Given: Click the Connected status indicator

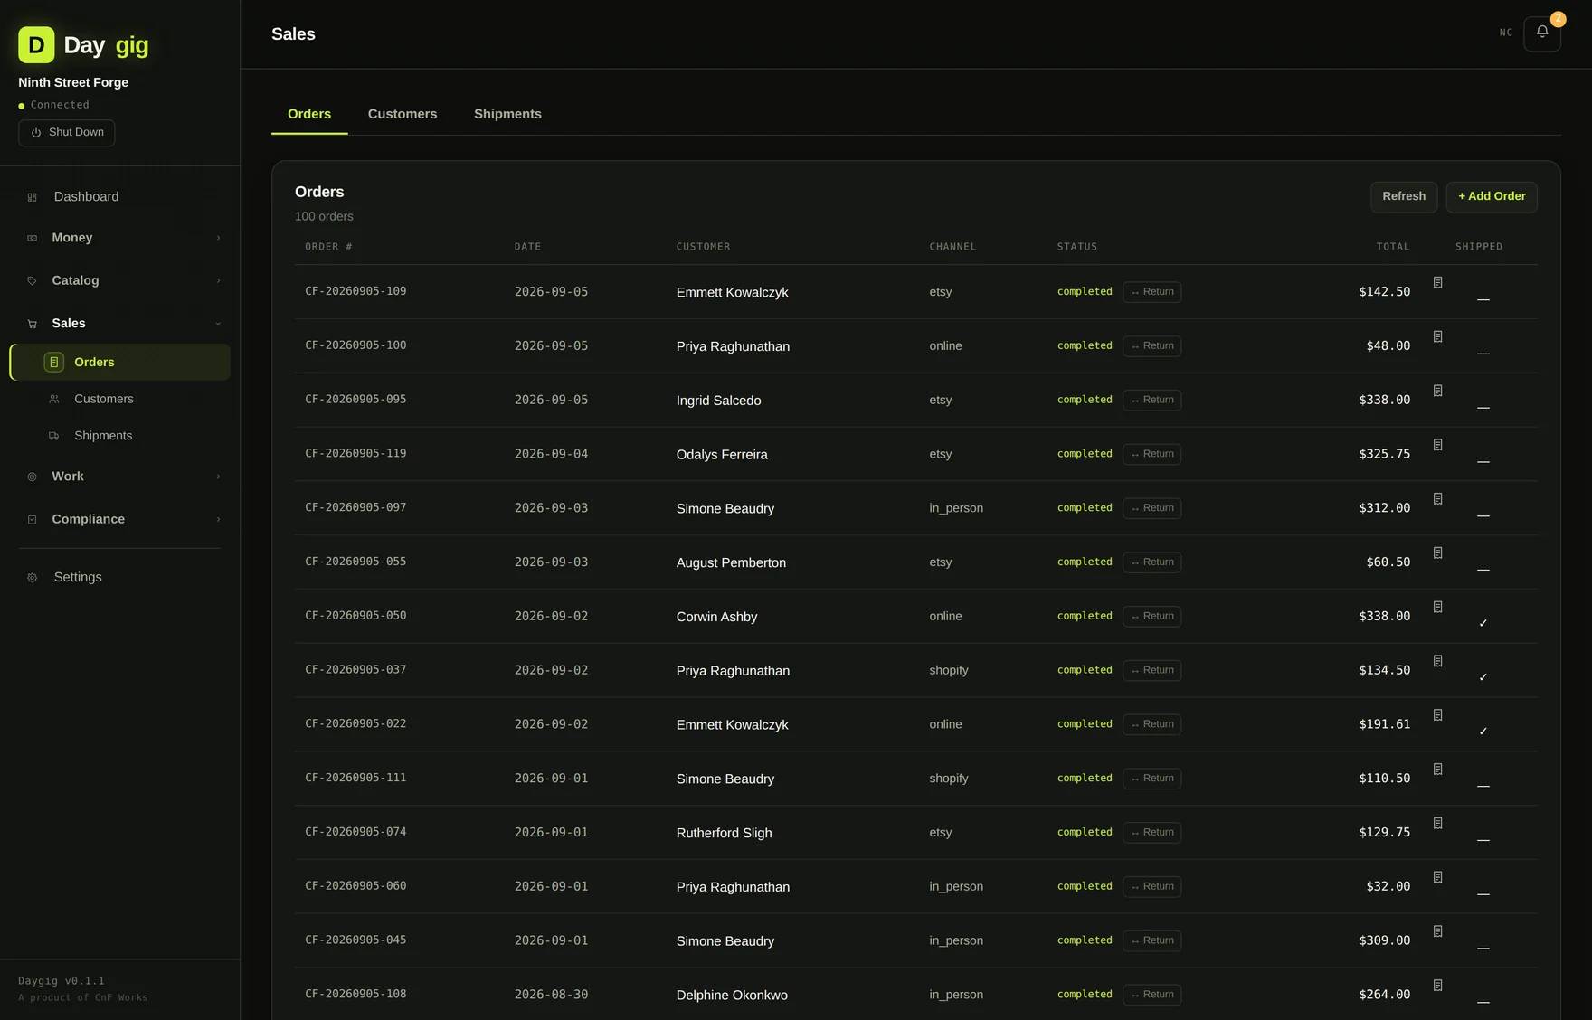Looking at the screenshot, I should click(53, 105).
